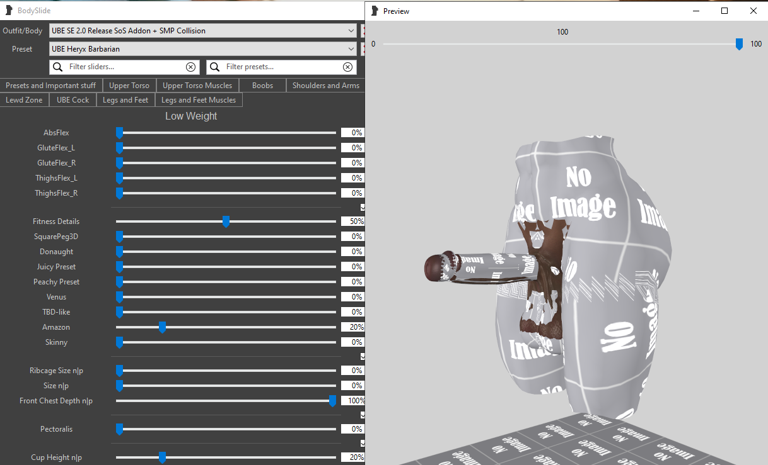The height and width of the screenshot is (465, 768).
Task: Click the GluteFlex_R slider track
Action: coord(226,163)
